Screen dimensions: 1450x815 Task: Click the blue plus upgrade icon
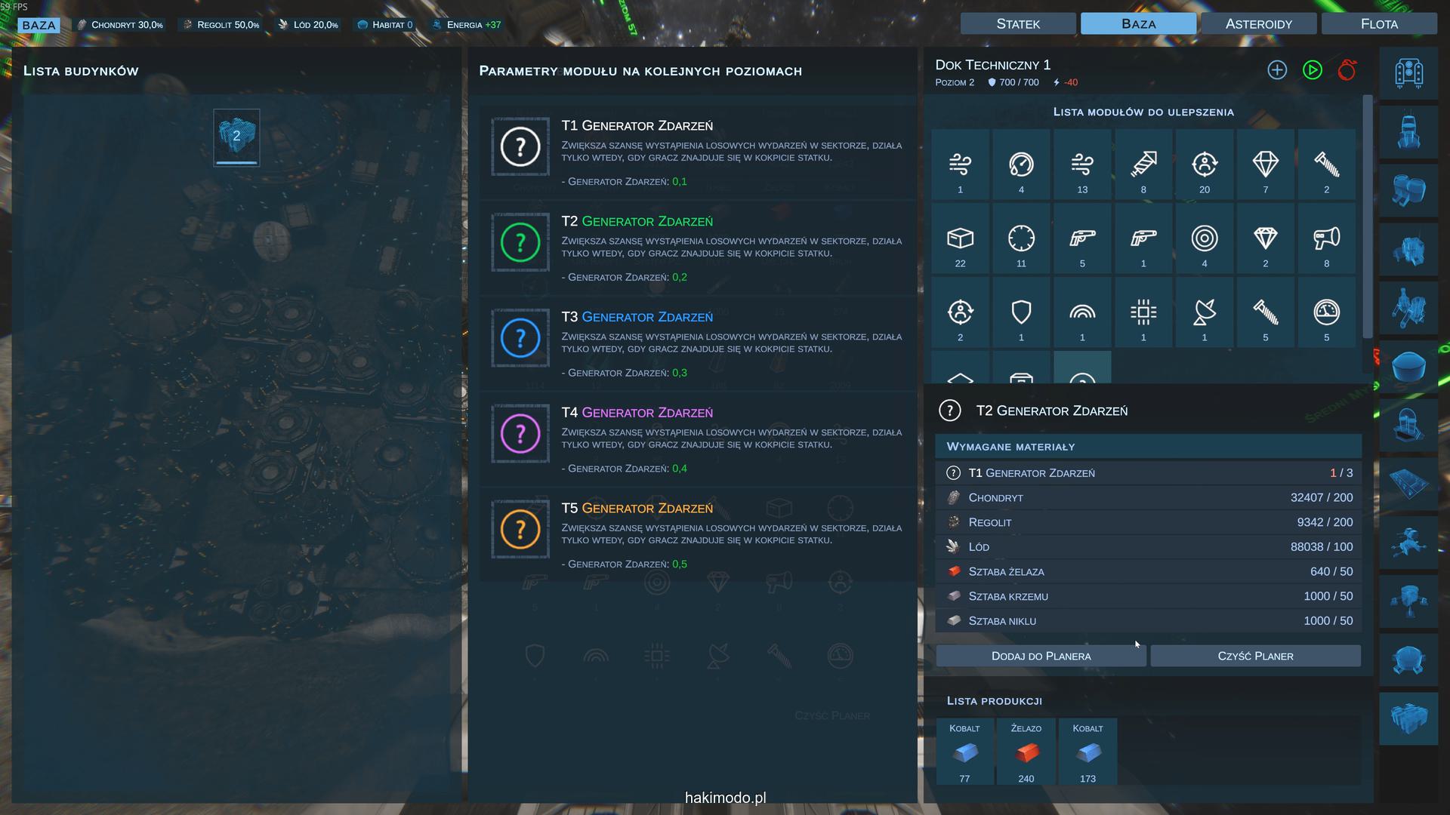[x=1277, y=70]
